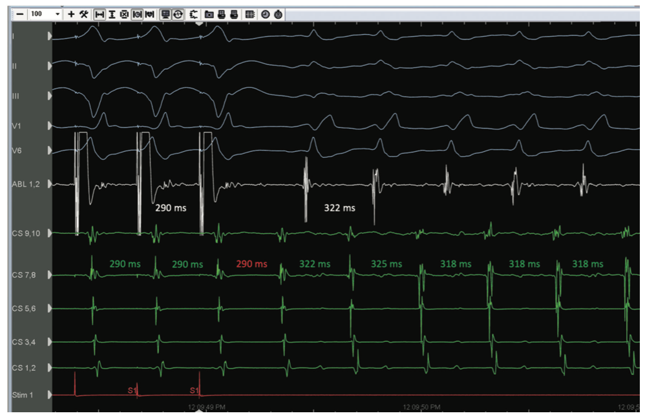The width and height of the screenshot is (645, 420).
Task: Click the red 290 ms interval measurement
Action: pyautogui.click(x=251, y=264)
